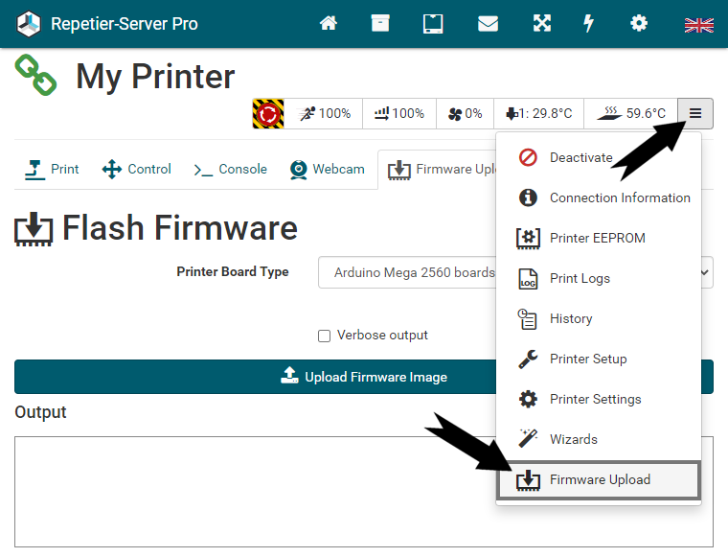Enable the Verbose output checkbox
728x557 pixels.
pyautogui.click(x=324, y=336)
